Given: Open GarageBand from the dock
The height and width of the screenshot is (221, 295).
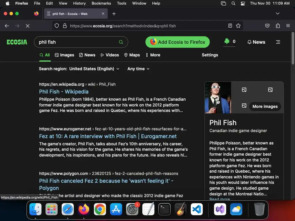Looking at the screenshot, I should pyautogui.click(x=181, y=209).
